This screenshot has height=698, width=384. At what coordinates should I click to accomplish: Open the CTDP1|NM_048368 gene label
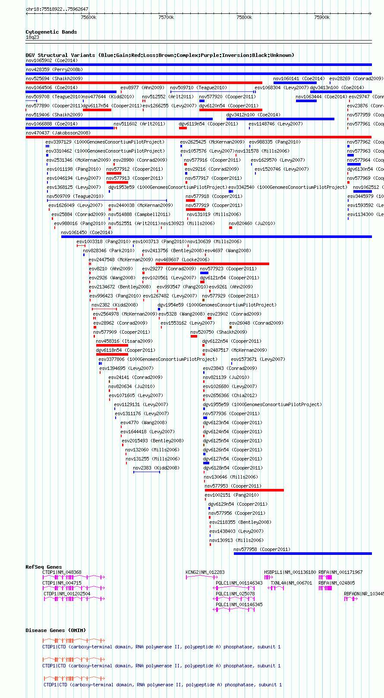click(62, 572)
